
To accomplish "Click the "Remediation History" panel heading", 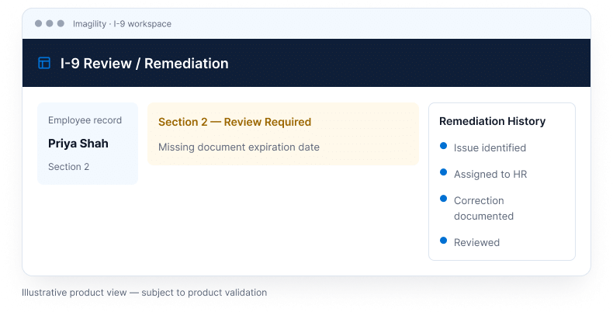I will pos(492,121).
